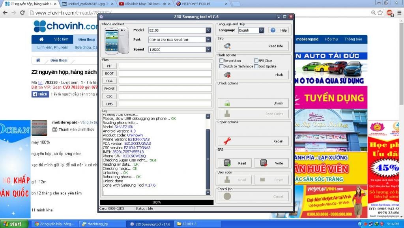This screenshot has width=404, height=228.
Task: Open Hộp thư in chovinh top bar
Action: 331,39
